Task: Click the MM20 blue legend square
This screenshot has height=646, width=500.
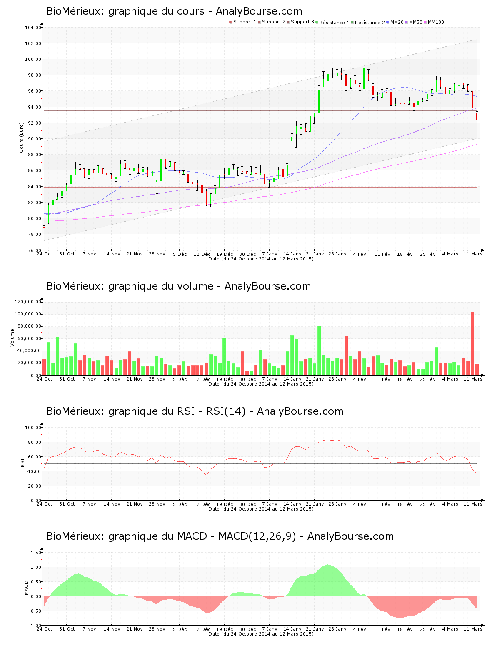Action: click(388, 22)
